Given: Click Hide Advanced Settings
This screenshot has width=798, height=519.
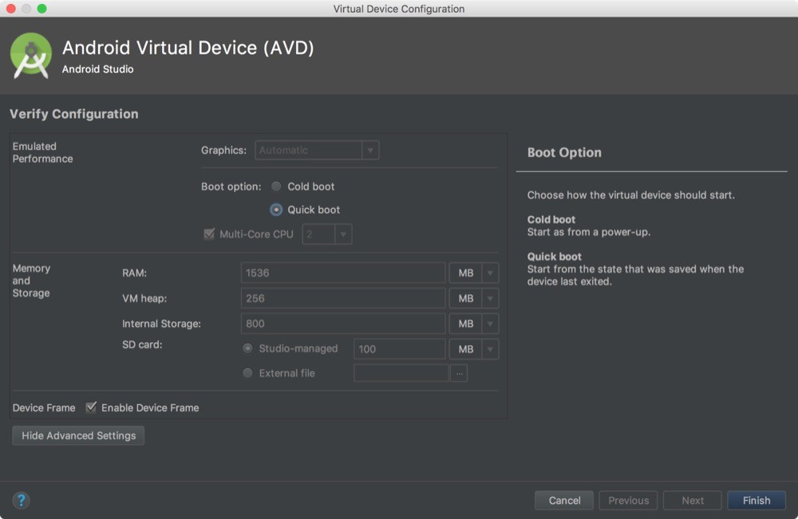Looking at the screenshot, I should click(x=77, y=435).
